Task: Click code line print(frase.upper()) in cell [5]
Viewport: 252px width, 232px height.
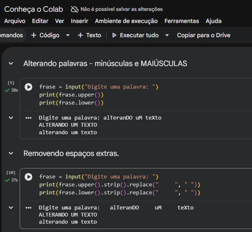Action: (71, 95)
